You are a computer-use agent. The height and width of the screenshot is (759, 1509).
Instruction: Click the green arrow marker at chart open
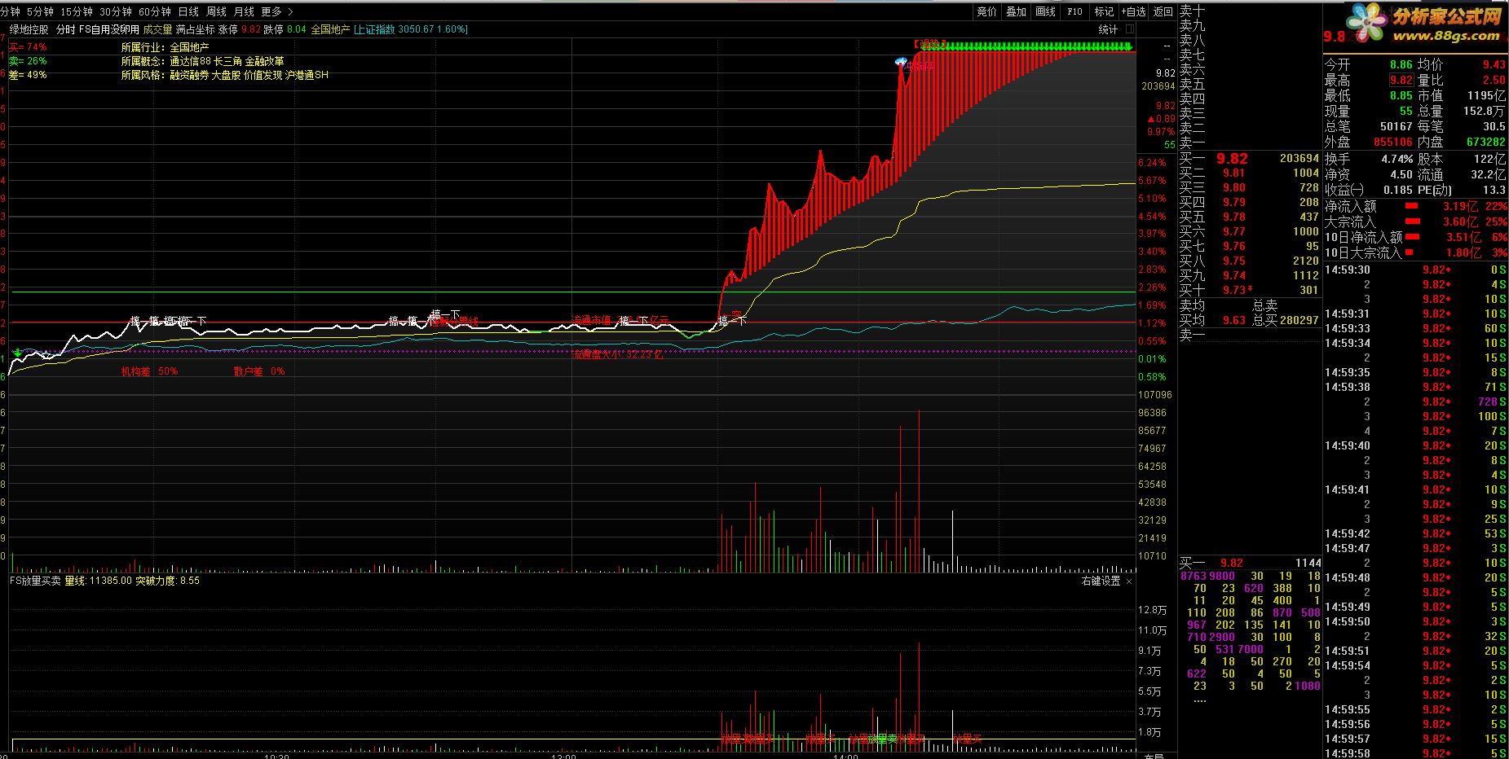point(18,352)
